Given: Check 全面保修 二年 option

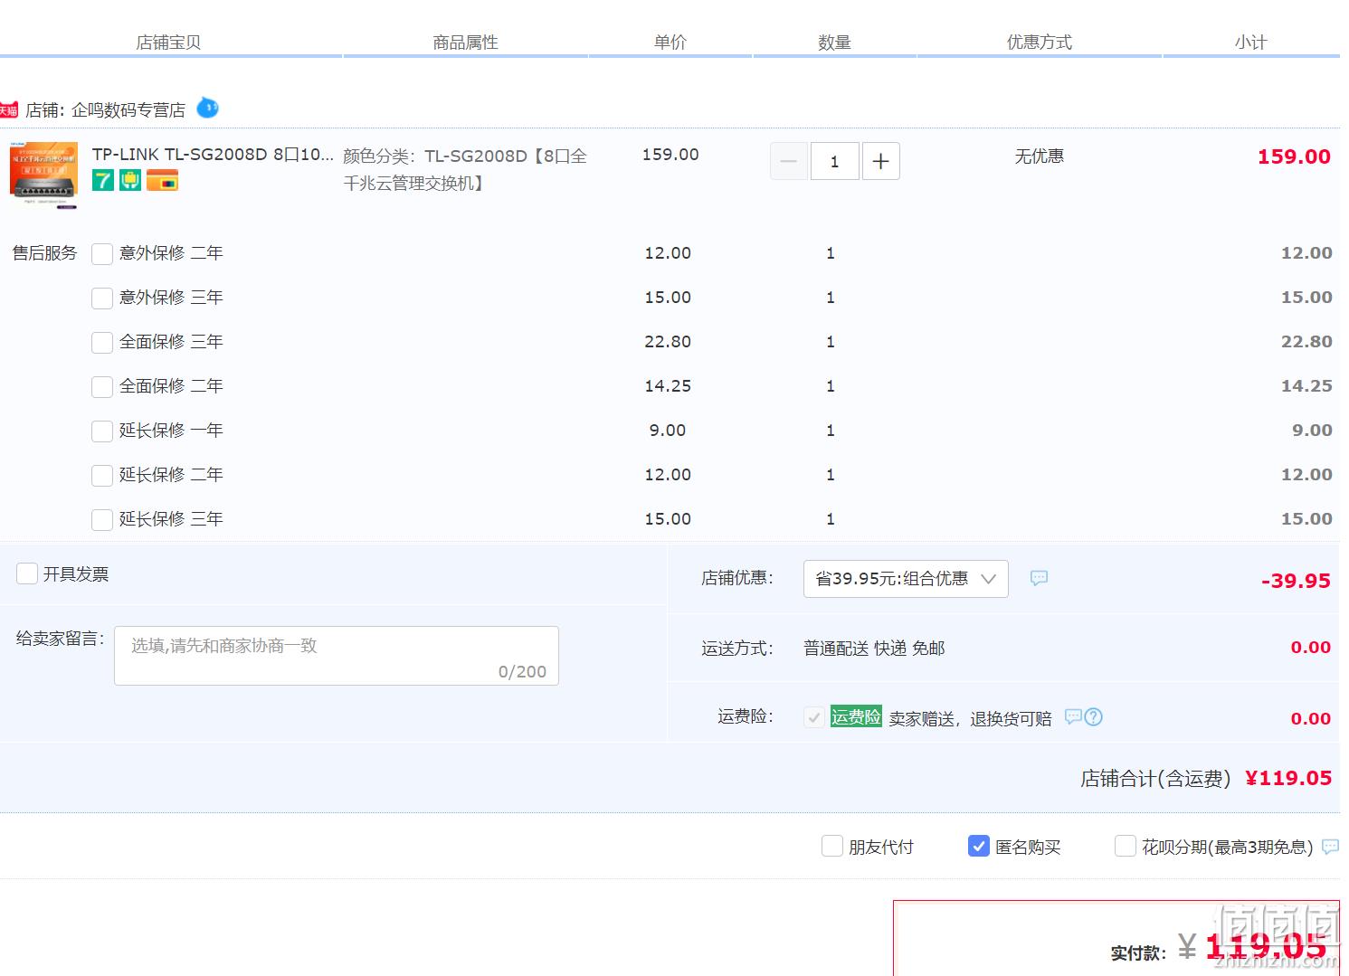Looking at the screenshot, I should (x=102, y=387).
